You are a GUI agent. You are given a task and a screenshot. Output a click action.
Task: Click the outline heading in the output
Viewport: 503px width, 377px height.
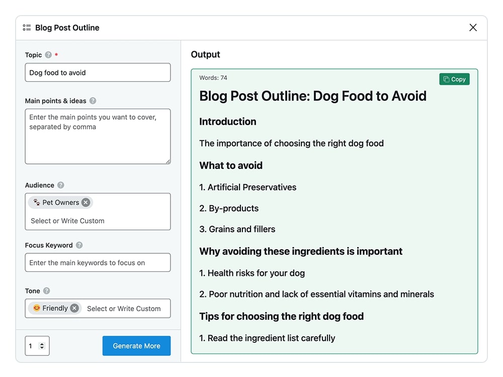312,96
